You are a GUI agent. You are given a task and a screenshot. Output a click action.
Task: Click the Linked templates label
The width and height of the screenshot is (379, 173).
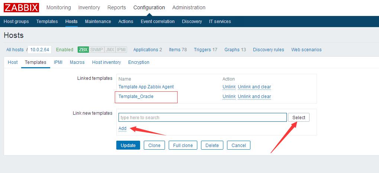pos(95,78)
